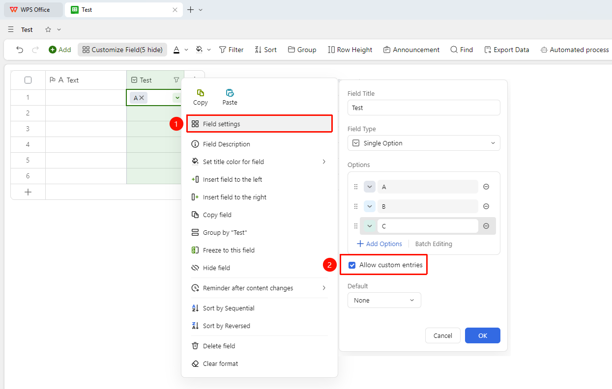Image resolution: width=612 pixels, height=389 pixels.
Task: Expand the fill color dropdown arrow
Action: tap(209, 50)
